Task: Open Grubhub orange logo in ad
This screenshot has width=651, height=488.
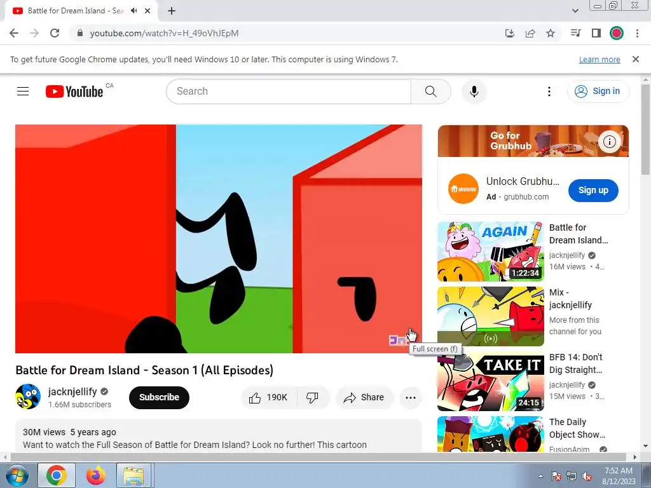Action: (463, 189)
